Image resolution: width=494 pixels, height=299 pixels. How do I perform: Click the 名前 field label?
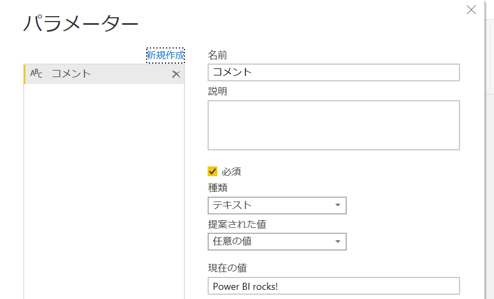[x=217, y=55]
